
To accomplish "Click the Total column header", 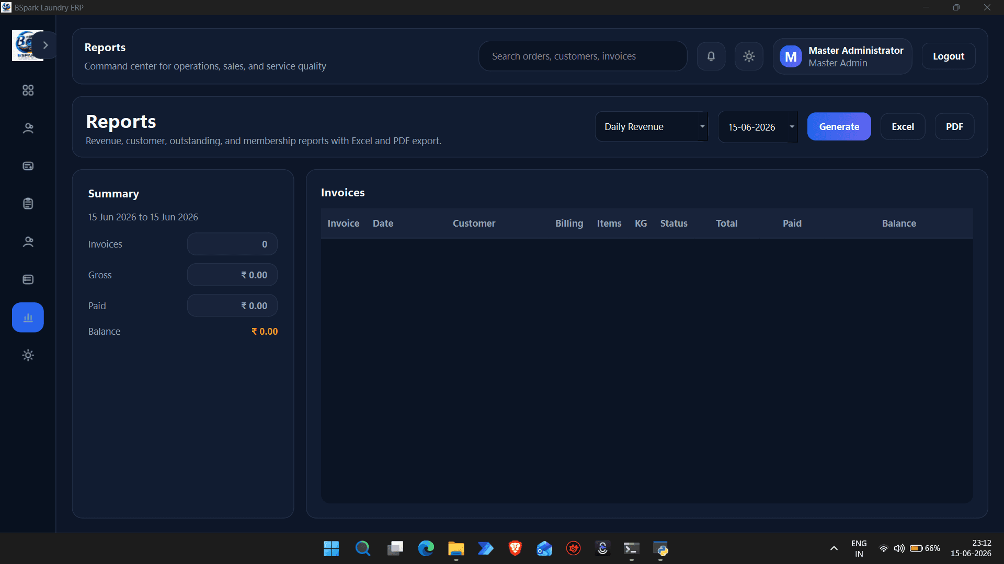I will point(726,224).
